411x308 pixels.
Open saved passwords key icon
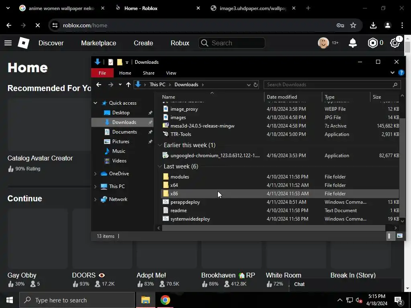[x=340, y=25]
